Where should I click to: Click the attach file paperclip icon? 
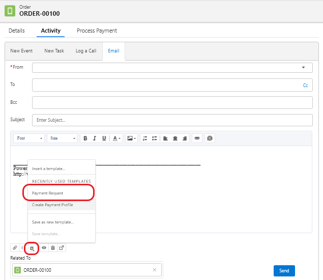tap(15, 248)
